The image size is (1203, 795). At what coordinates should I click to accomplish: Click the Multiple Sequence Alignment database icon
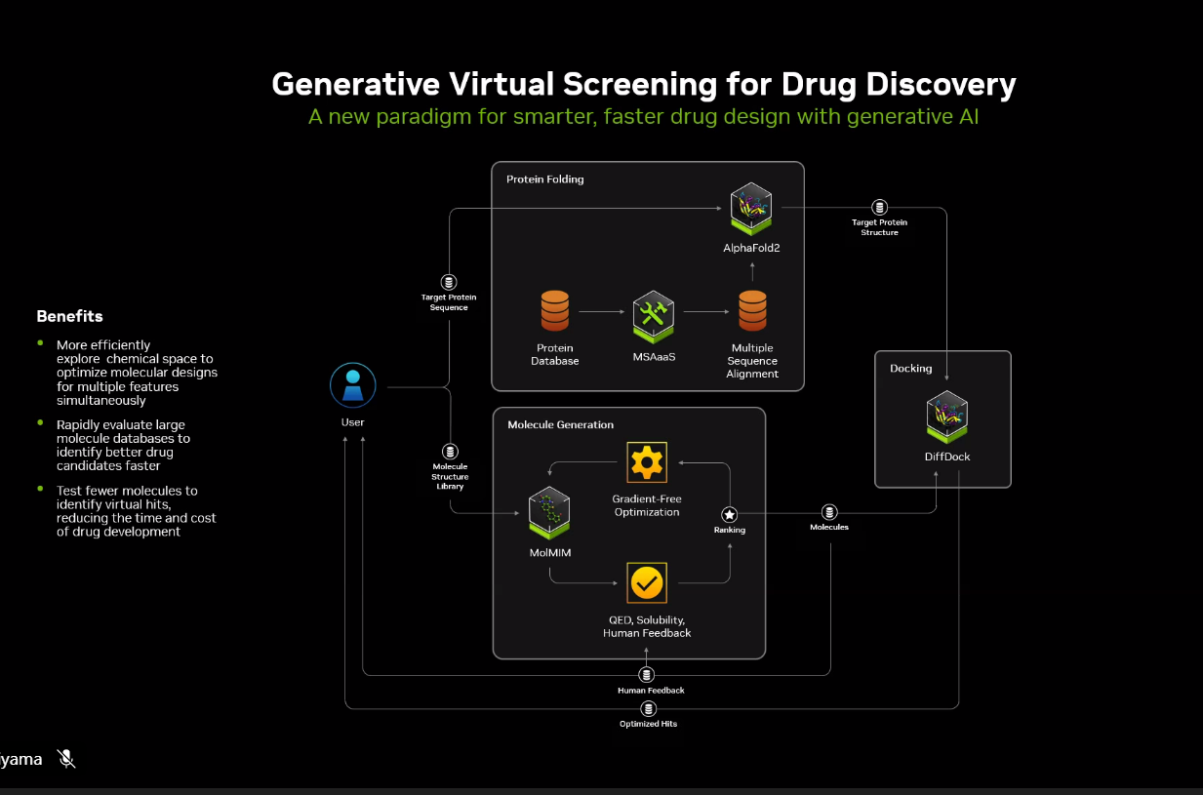(x=752, y=311)
